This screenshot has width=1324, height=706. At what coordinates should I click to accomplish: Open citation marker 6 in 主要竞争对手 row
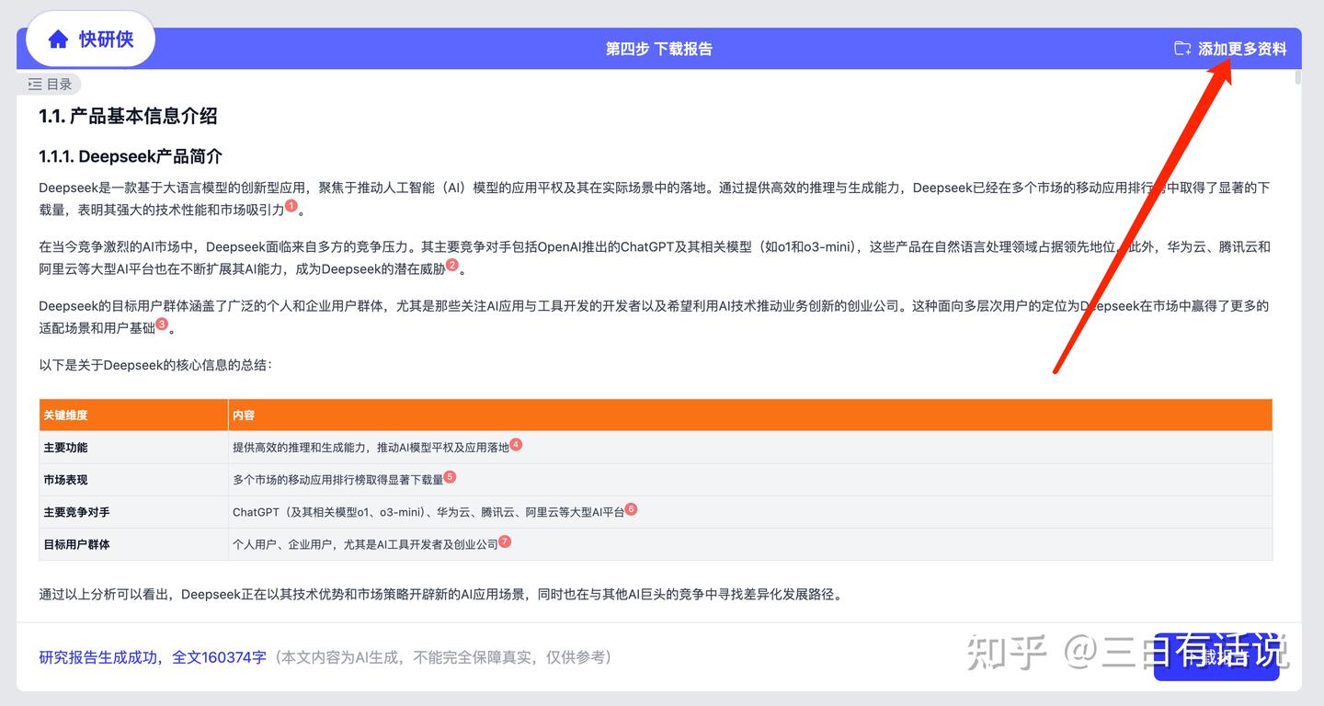(631, 508)
